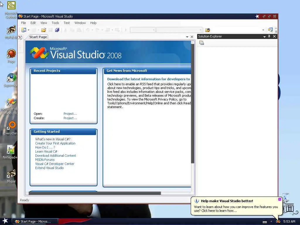Close the "Help make Visual Studio better" balloon
The height and width of the screenshot is (225, 300).
(279, 199)
